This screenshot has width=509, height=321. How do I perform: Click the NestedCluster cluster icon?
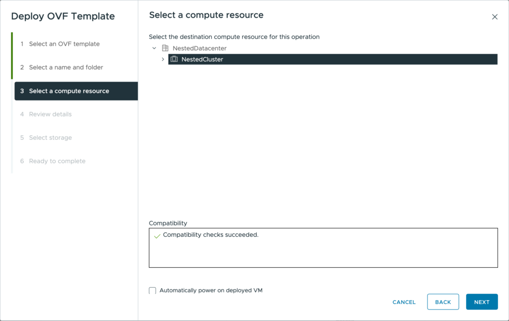coord(174,59)
